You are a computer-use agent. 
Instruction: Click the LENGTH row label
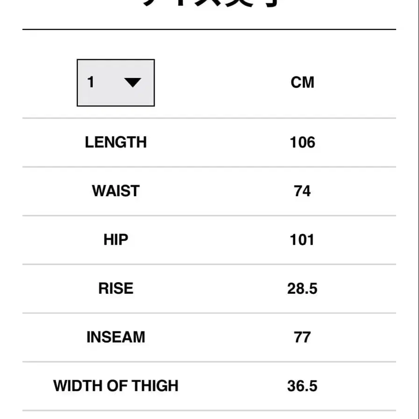(x=116, y=142)
